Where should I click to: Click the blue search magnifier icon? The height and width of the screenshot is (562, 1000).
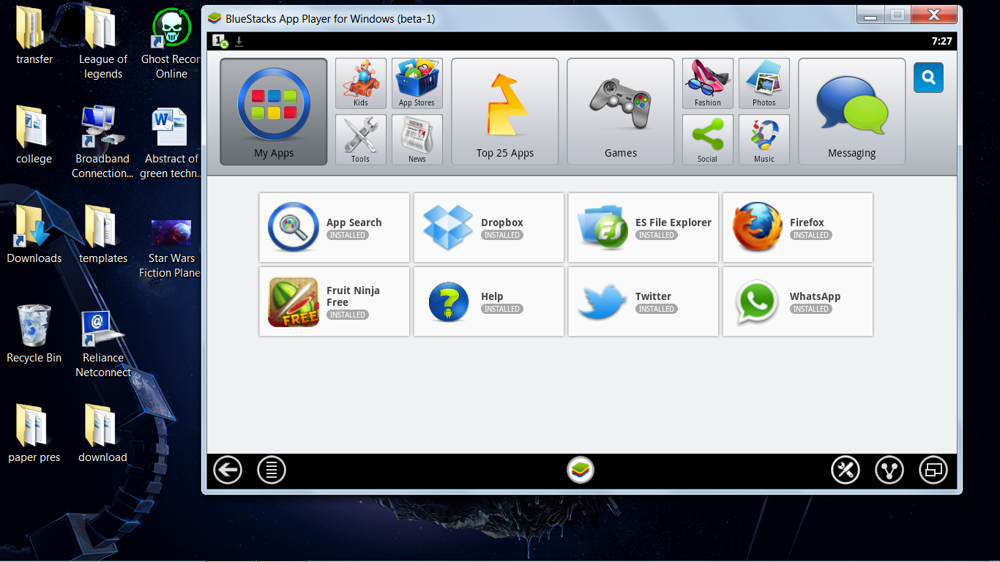point(928,78)
